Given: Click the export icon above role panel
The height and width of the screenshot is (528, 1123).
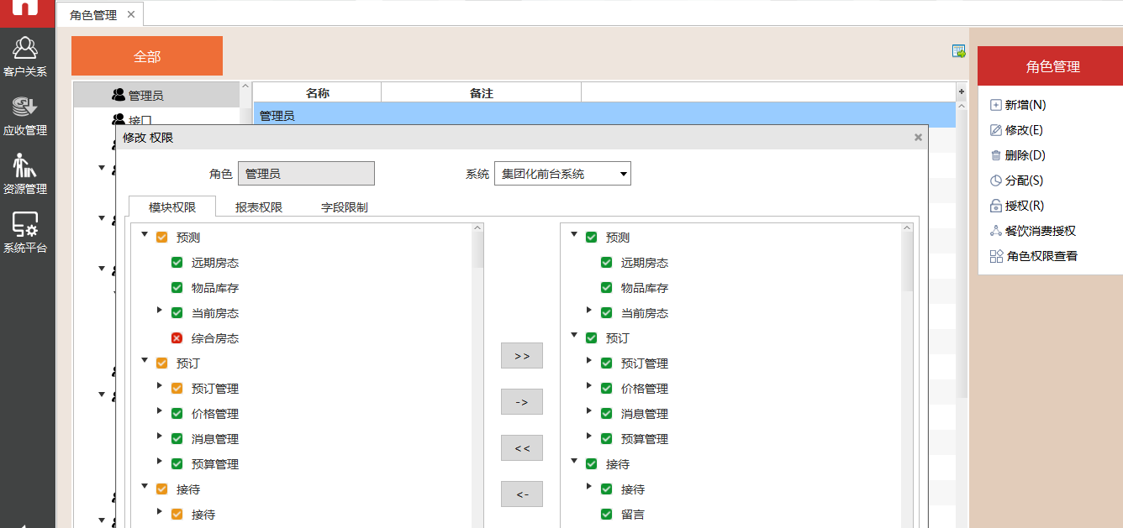Looking at the screenshot, I should 958,51.
